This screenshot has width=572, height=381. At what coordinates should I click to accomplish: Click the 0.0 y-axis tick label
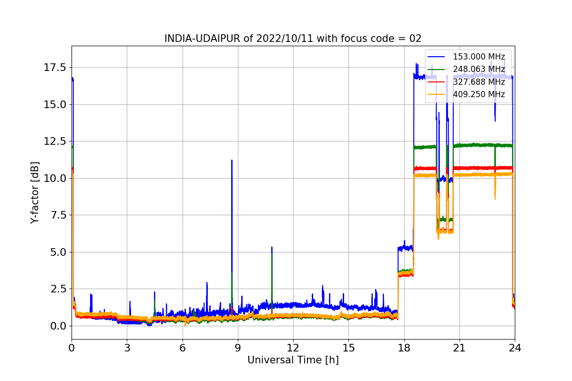click(58, 326)
